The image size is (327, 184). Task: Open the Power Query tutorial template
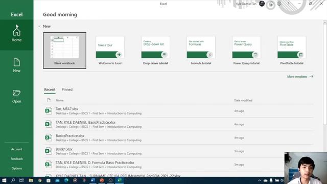(246, 51)
